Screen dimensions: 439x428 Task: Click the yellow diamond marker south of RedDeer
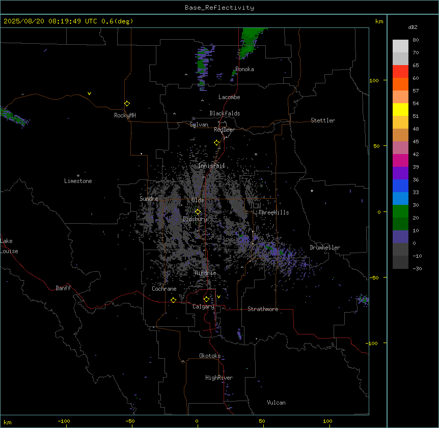tap(217, 143)
